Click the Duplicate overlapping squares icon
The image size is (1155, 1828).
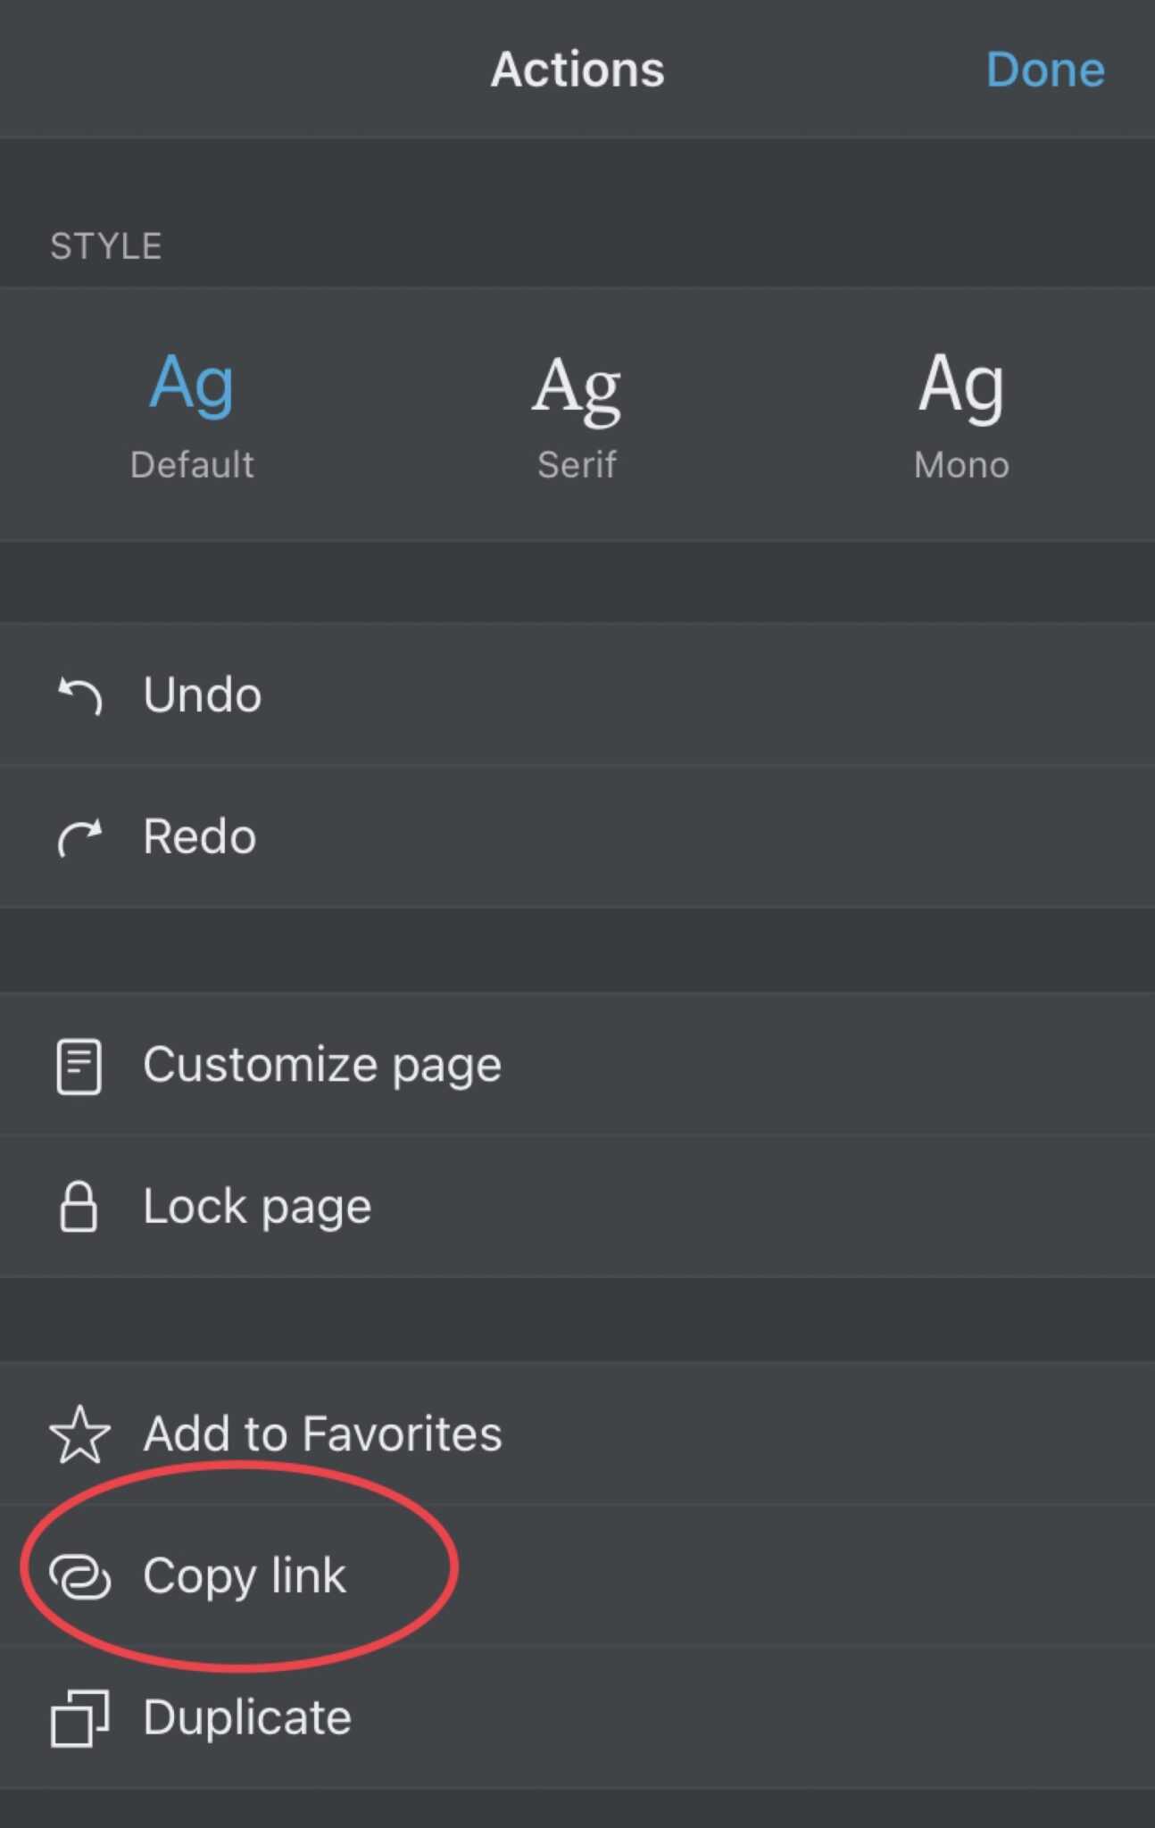click(79, 1718)
